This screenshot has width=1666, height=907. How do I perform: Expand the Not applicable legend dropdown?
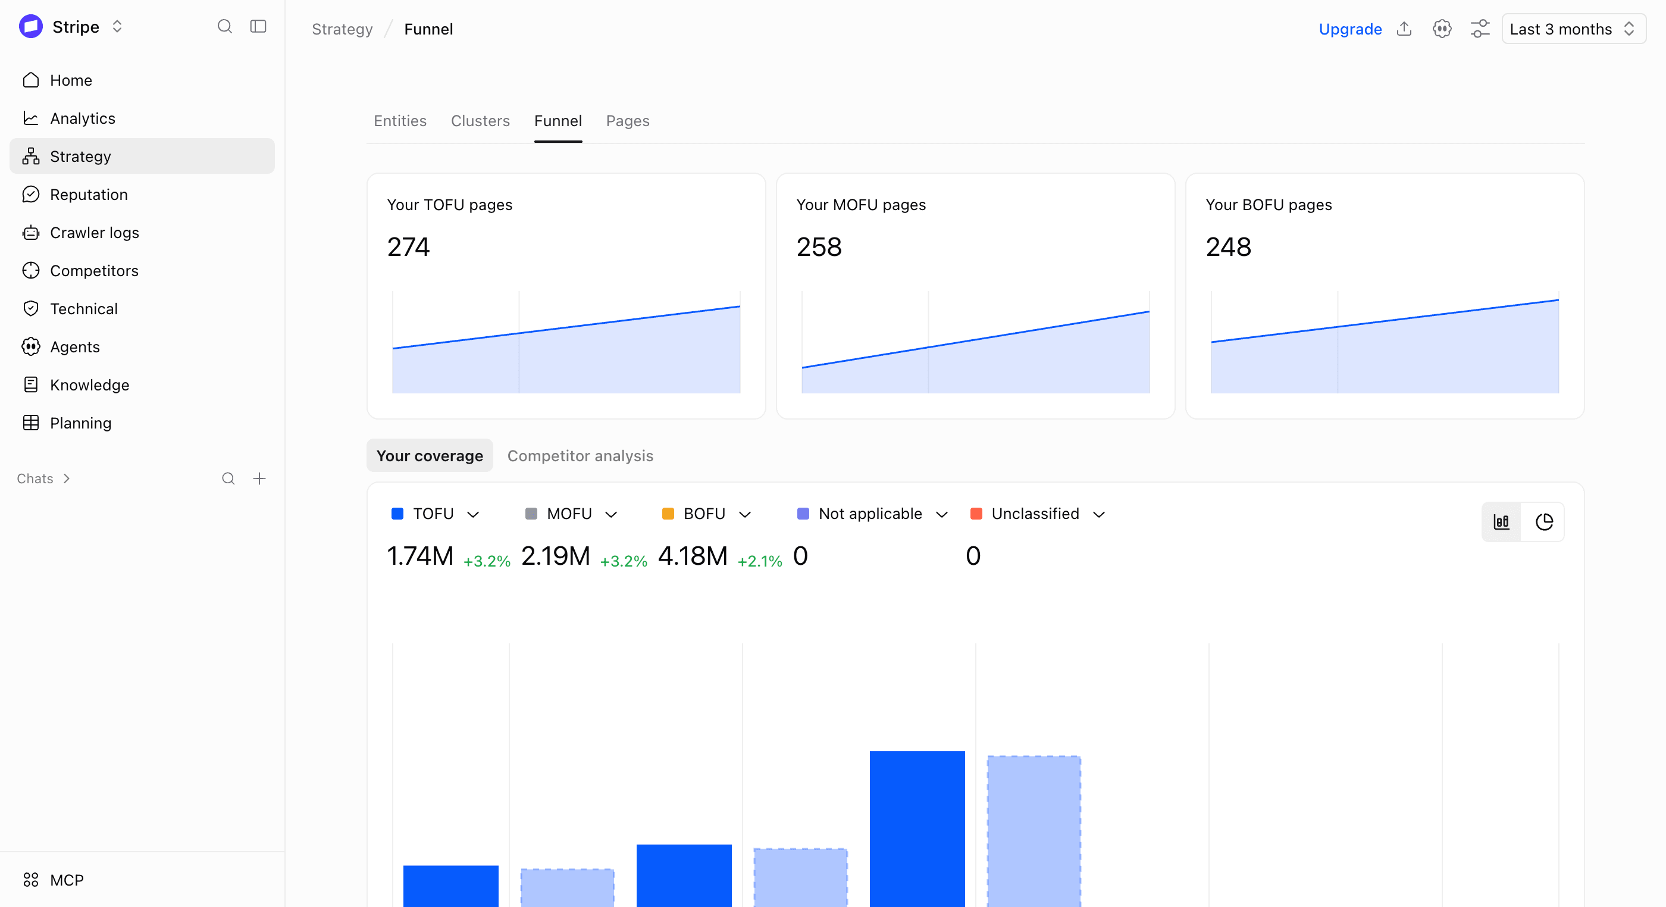click(x=942, y=514)
